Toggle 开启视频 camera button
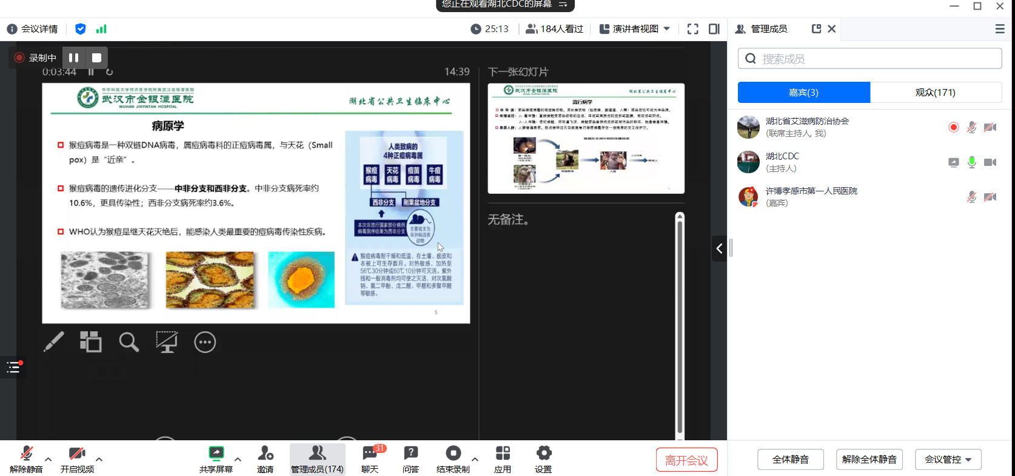The width and height of the screenshot is (1015, 476). point(77,459)
